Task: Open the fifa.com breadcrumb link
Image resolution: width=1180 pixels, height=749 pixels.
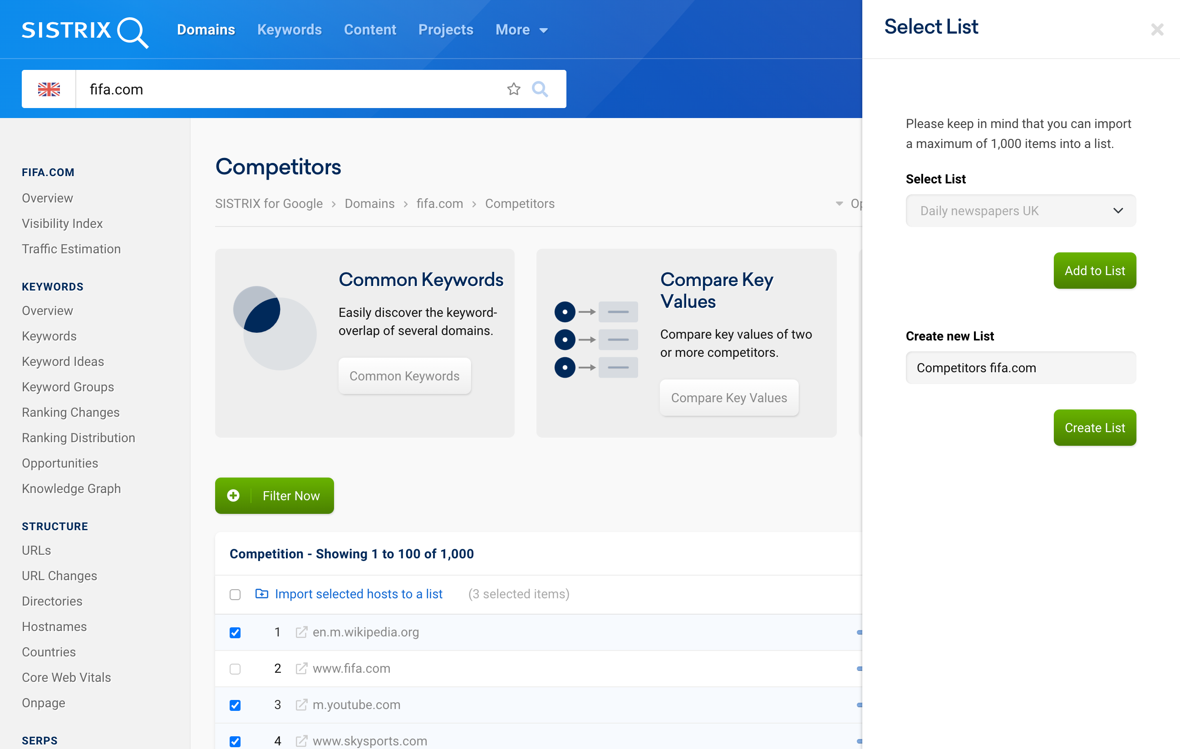Action: pyautogui.click(x=440, y=203)
